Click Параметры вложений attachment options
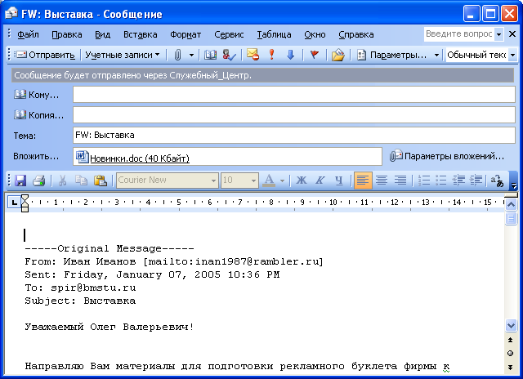 click(447, 156)
